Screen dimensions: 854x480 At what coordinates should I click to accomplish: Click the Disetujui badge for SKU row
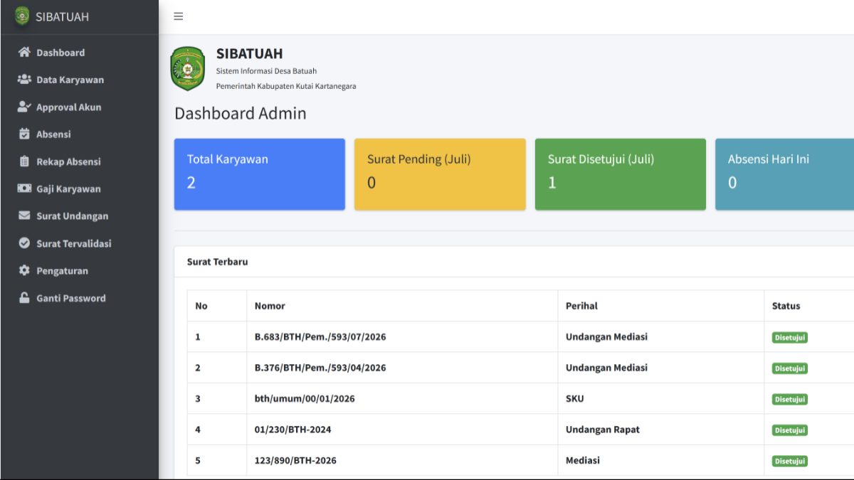tap(789, 400)
